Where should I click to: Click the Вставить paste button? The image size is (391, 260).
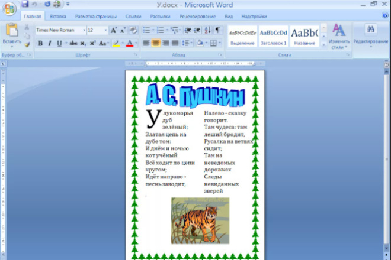pyautogui.click(x=12, y=35)
